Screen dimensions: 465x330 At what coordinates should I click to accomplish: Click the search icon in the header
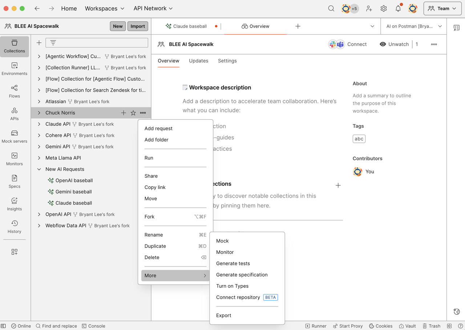[x=331, y=8]
